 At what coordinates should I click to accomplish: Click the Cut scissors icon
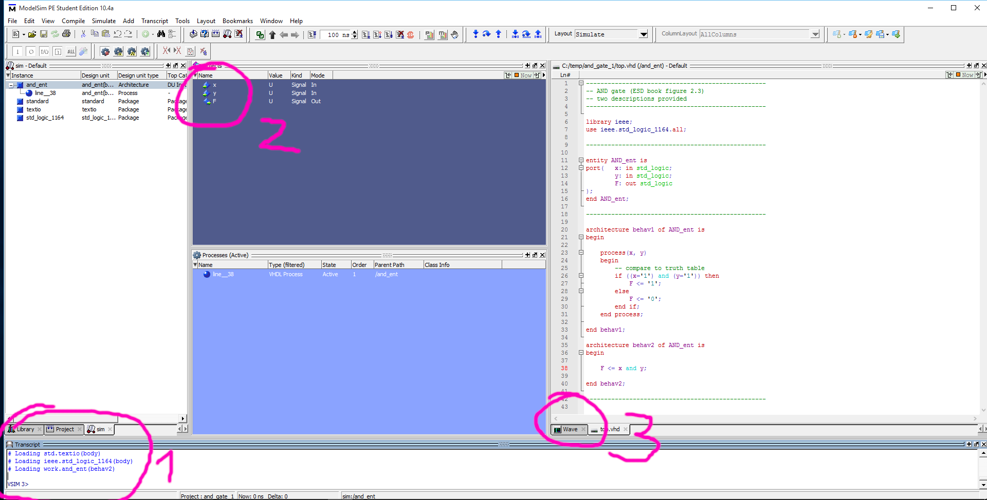(83, 34)
